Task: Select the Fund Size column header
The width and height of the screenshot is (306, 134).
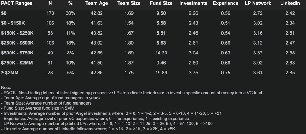Action: 161,3
